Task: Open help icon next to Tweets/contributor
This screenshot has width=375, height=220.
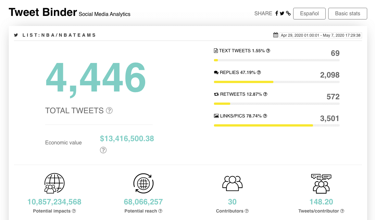Action: (x=342, y=211)
